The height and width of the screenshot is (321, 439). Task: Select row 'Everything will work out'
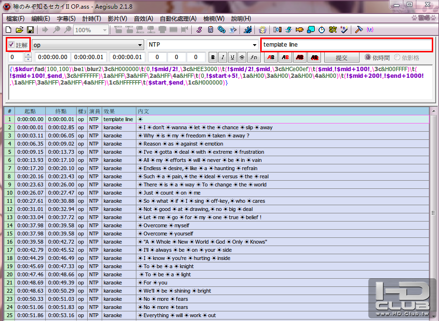pos(217,315)
